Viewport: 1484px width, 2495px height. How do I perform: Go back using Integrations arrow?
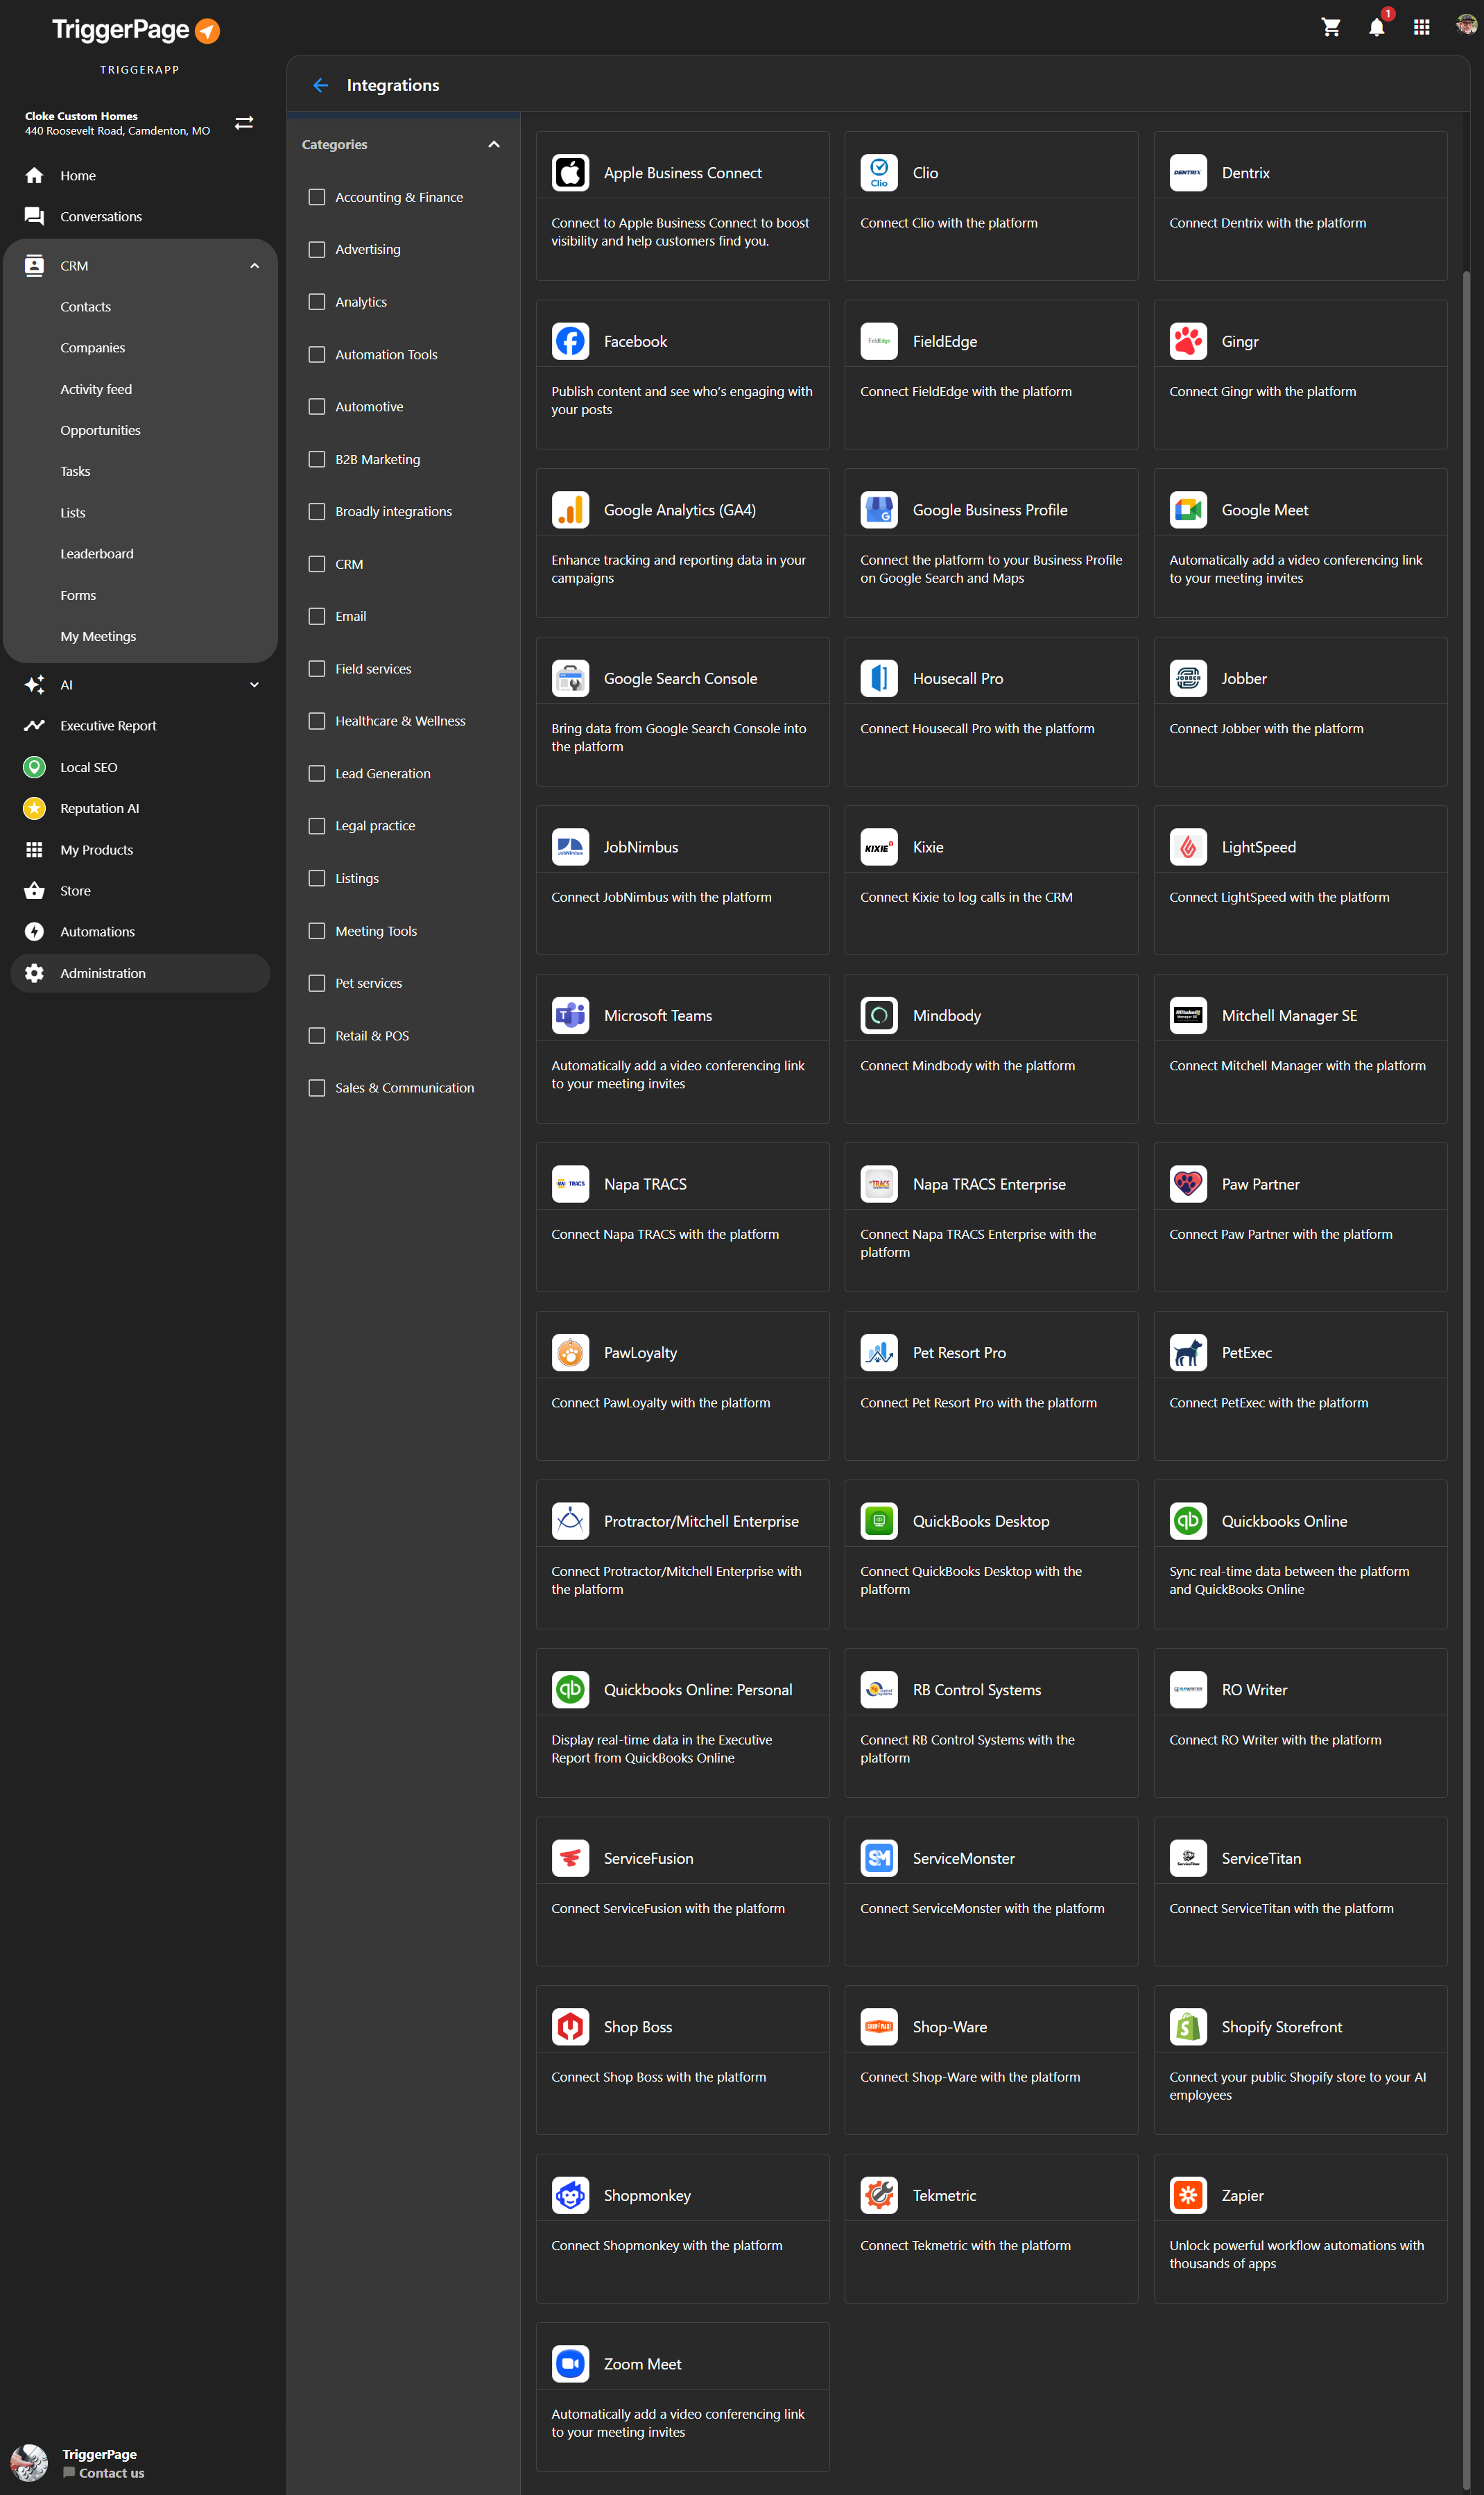tap(320, 86)
